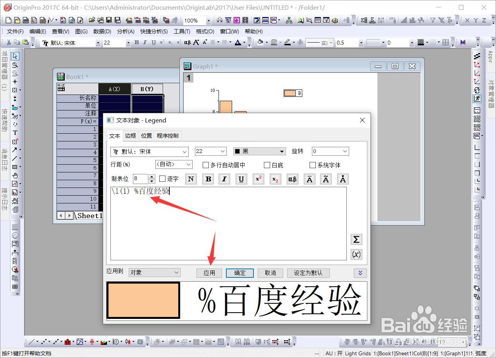
Task: Close the 文本对象 - Legend dialog
Action: tap(362, 120)
